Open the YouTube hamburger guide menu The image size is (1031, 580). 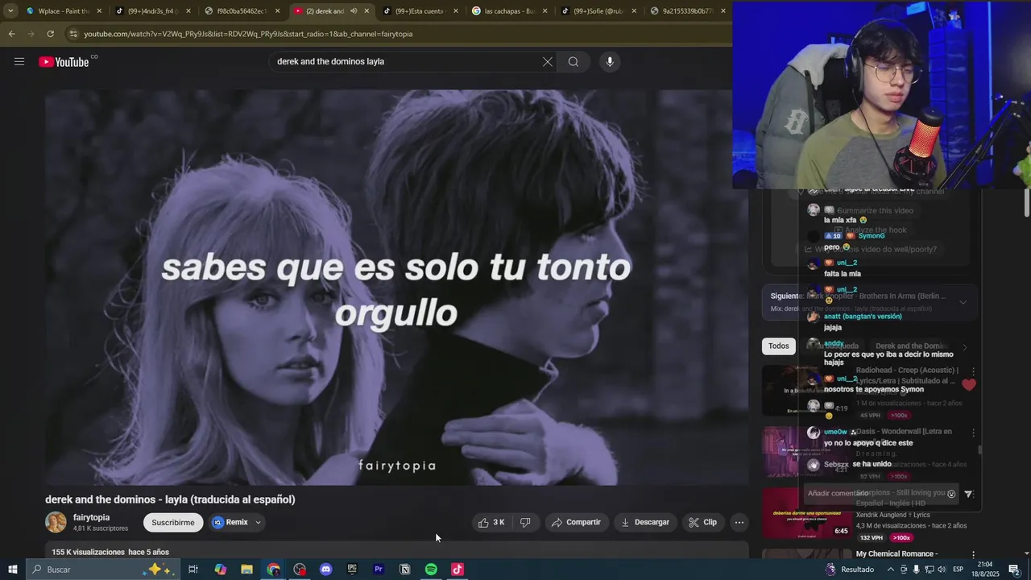pyautogui.click(x=19, y=61)
